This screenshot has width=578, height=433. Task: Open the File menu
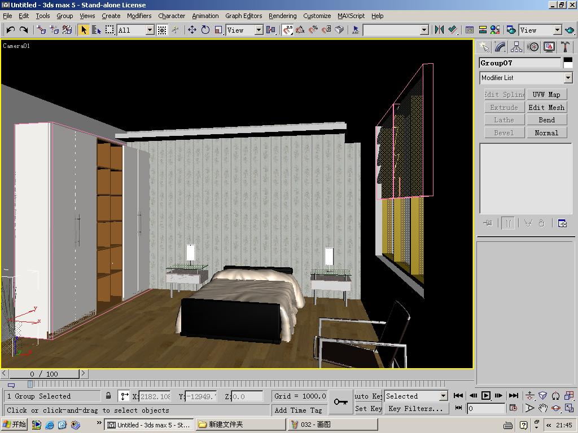point(7,16)
